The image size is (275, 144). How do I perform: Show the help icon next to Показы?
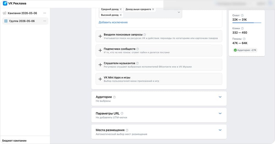244,39
